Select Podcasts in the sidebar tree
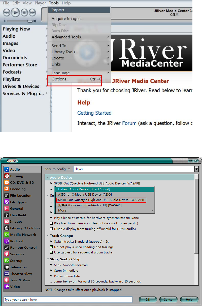 12,72
